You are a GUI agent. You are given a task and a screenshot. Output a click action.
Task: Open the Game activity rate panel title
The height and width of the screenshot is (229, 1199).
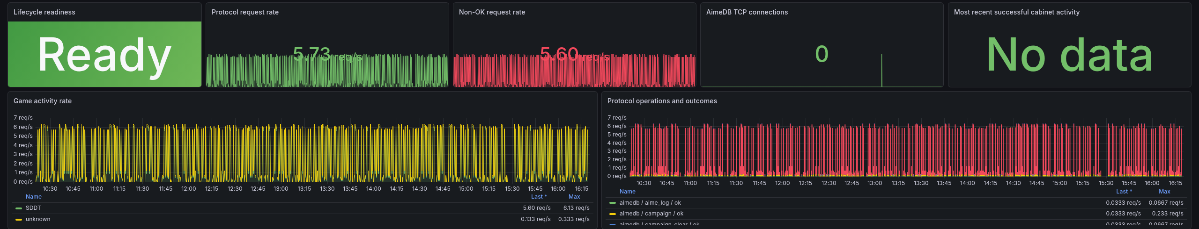43,101
